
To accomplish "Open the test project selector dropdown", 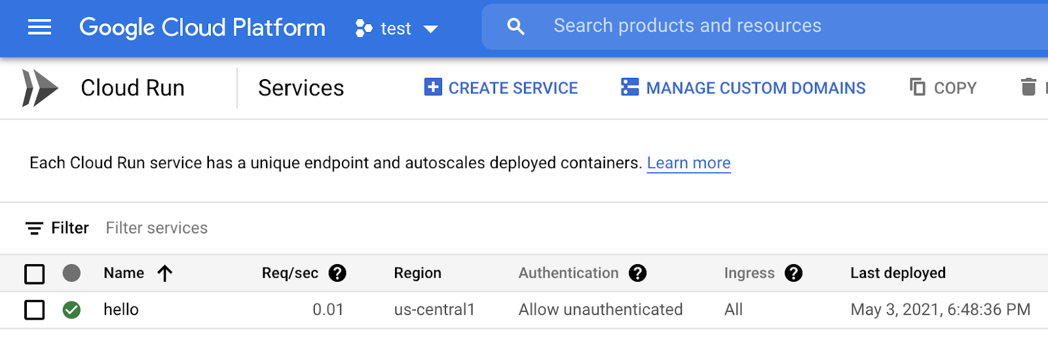I will coord(396,28).
